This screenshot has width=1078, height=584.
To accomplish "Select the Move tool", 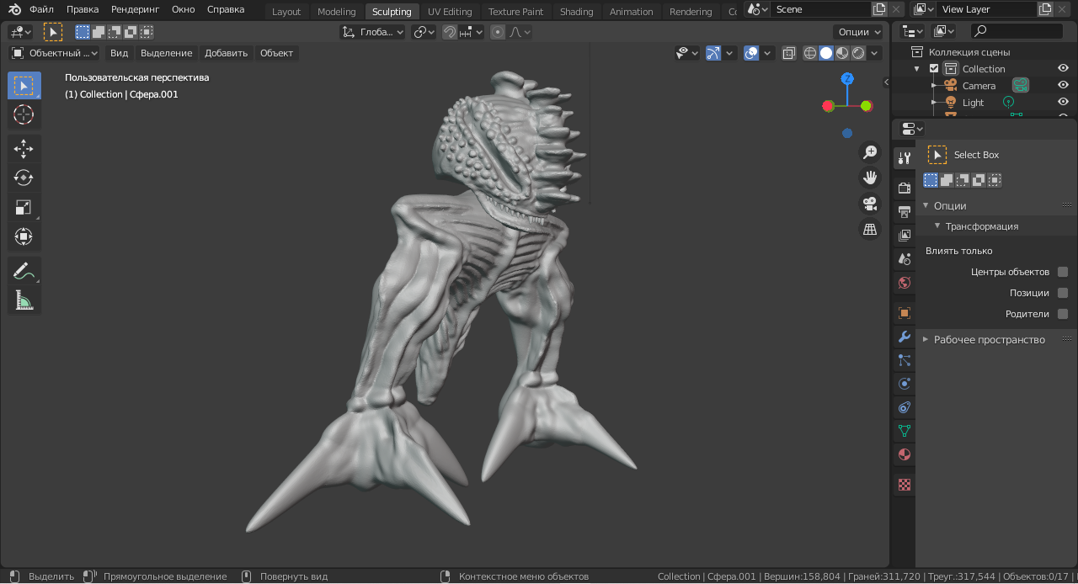I will tap(24, 149).
